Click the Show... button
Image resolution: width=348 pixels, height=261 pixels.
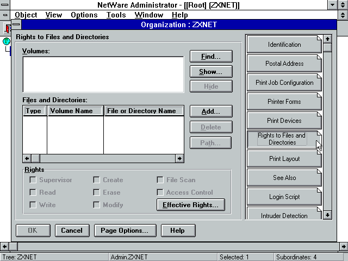coord(211,71)
